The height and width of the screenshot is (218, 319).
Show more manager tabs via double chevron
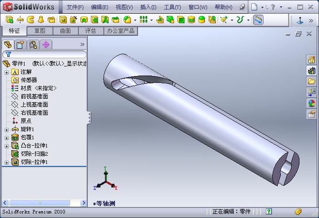[x=82, y=44]
